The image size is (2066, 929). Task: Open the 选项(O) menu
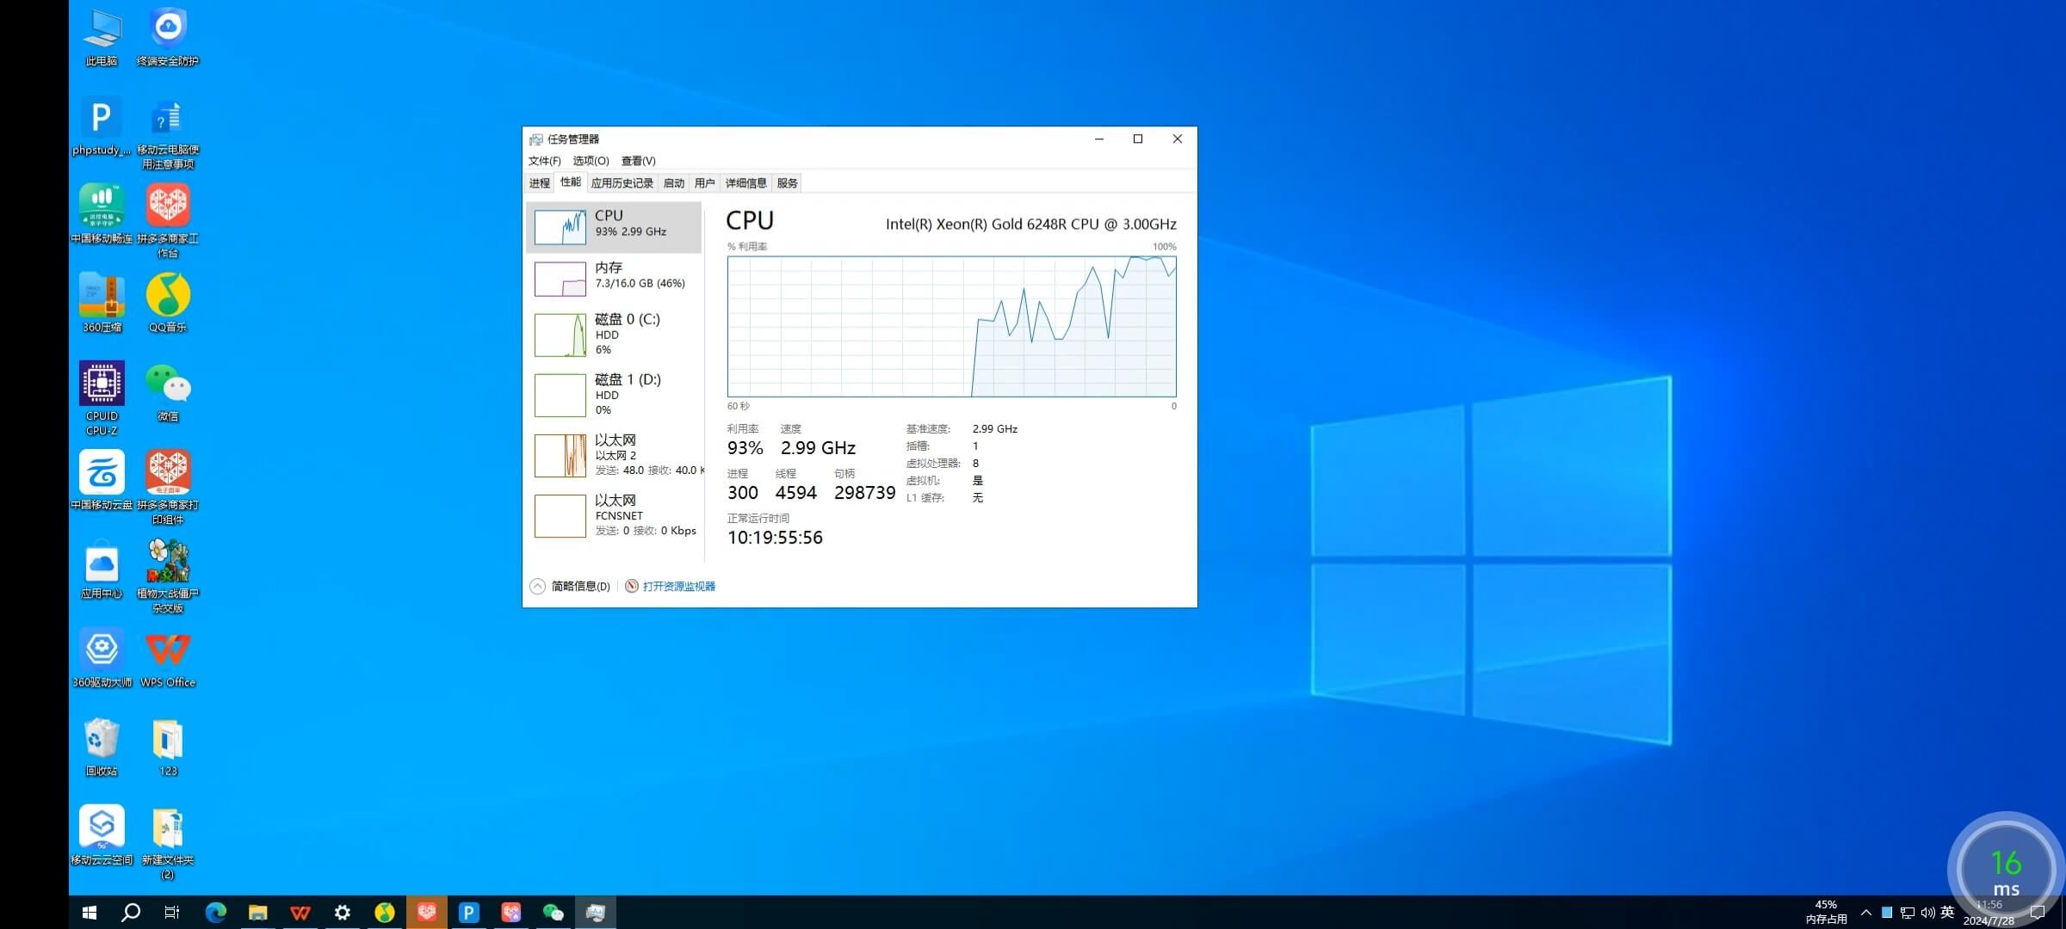(591, 161)
